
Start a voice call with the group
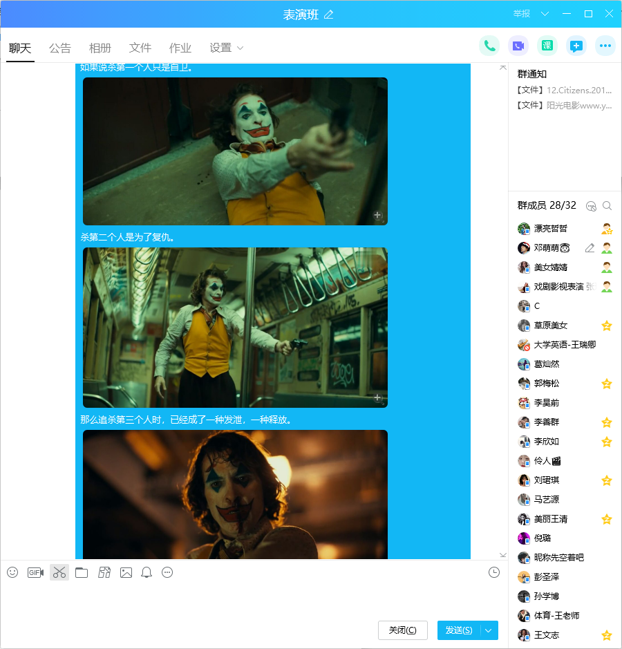point(489,46)
